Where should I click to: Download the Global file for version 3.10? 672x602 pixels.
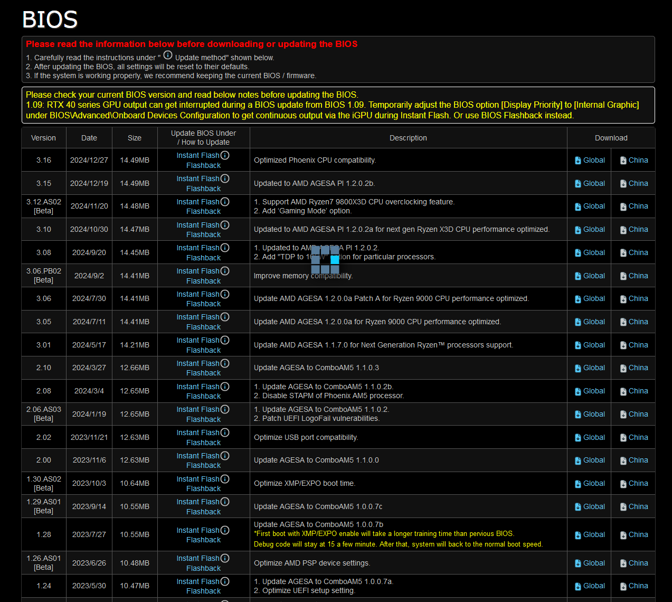click(x=594, y=229)
